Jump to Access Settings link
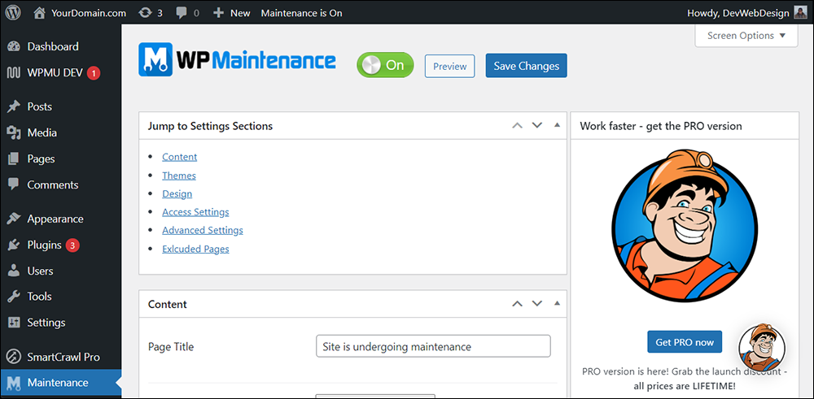This screenshot has height=399, width=814. tap(195, 212)
